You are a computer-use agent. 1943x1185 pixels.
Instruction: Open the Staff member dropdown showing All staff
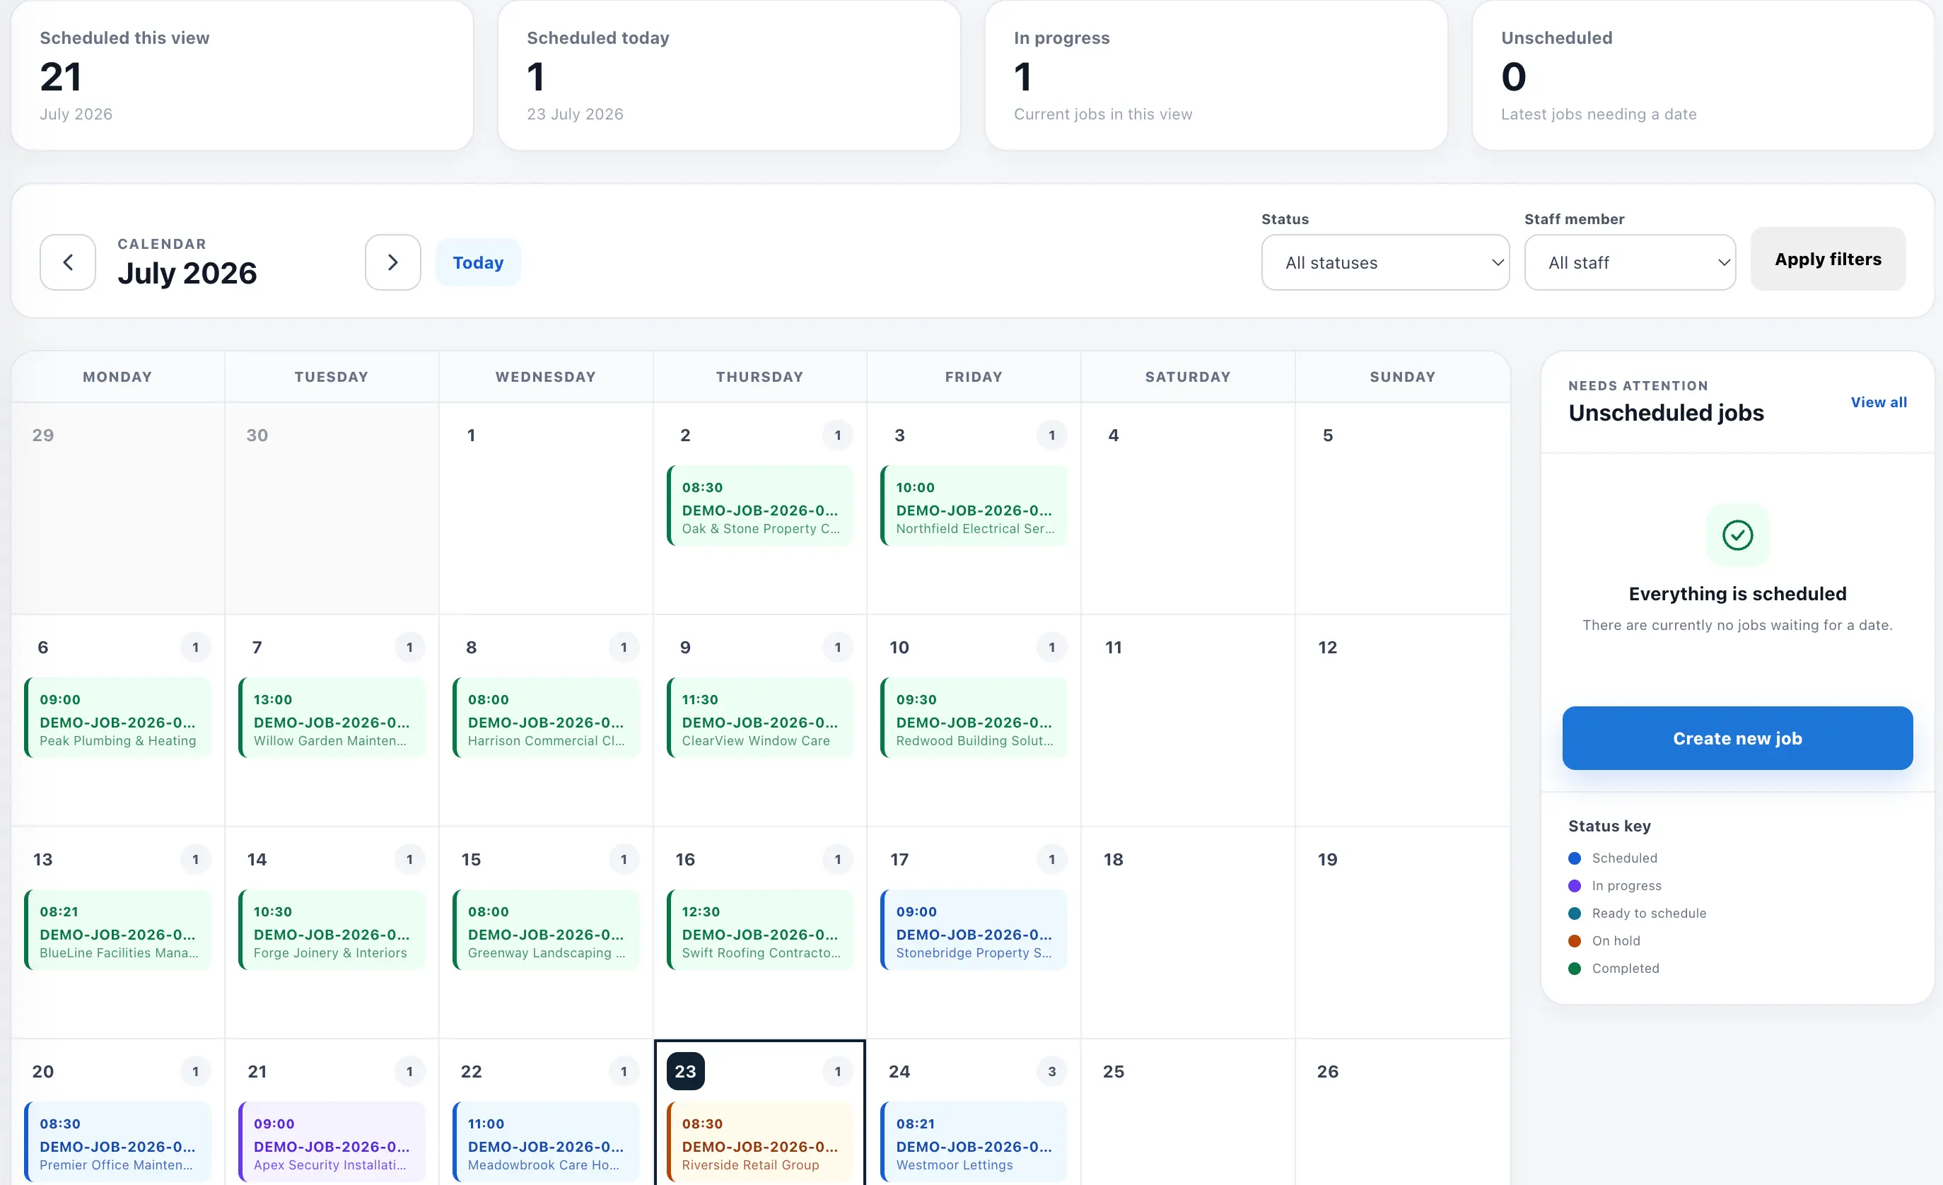1630,262
